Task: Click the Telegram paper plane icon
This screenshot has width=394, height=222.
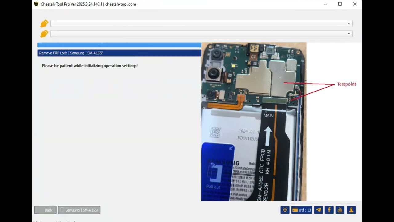Action: pos(319,210)
